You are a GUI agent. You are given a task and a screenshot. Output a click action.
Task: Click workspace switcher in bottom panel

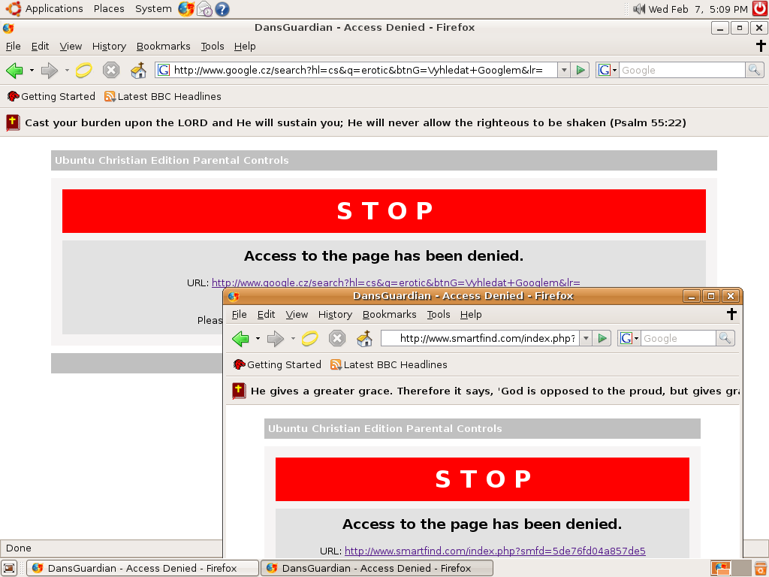(730, 568)
